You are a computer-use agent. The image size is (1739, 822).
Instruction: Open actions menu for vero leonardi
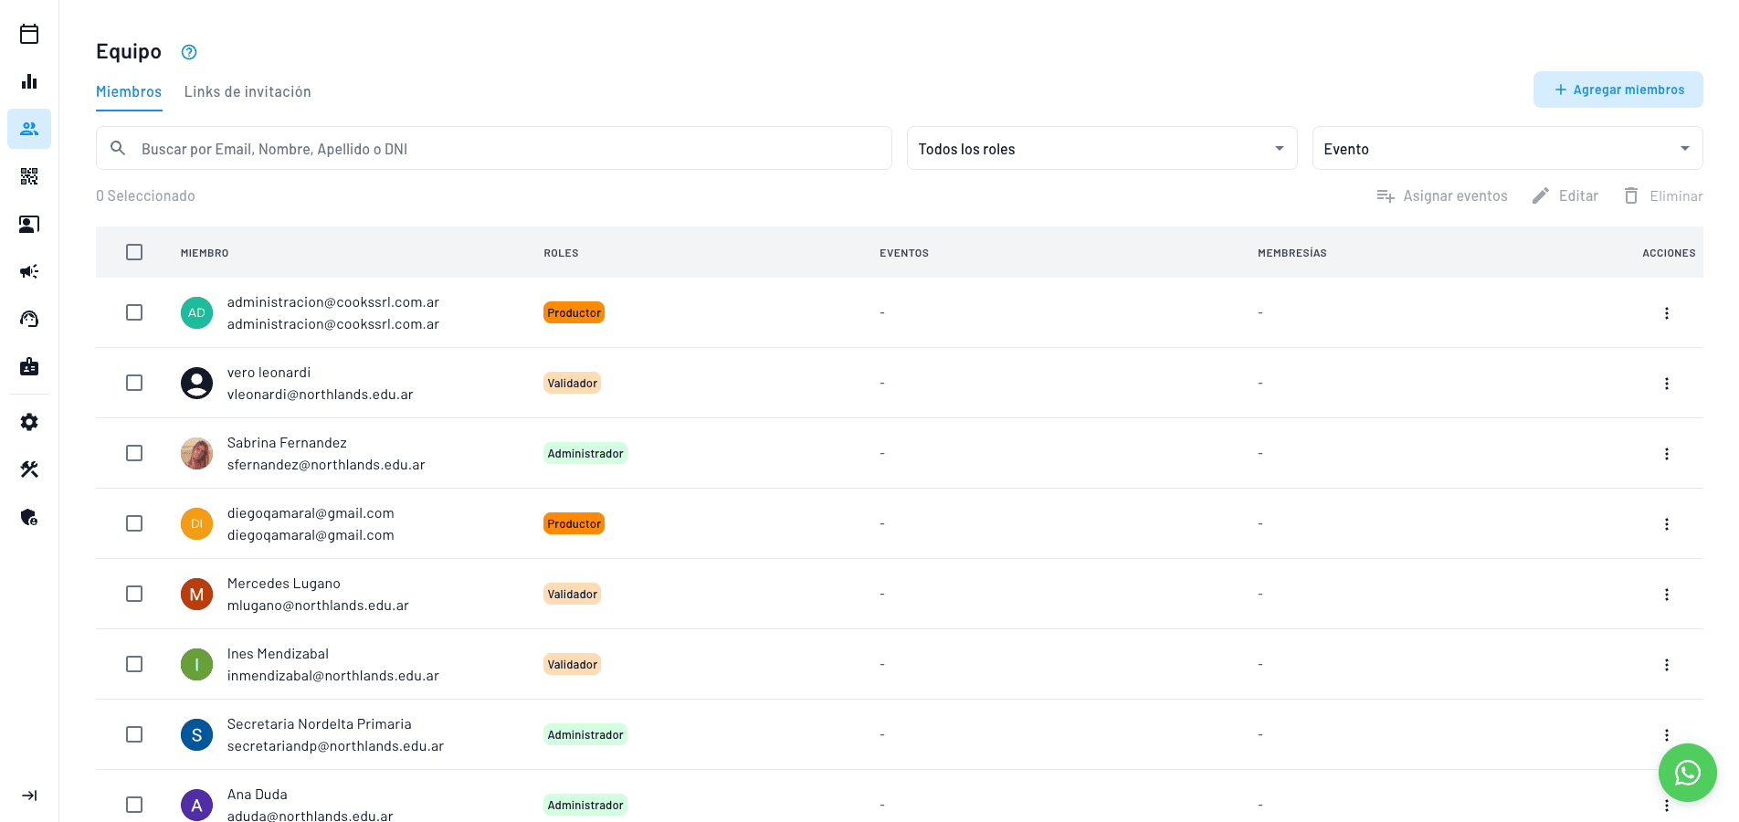(1666, 384)
